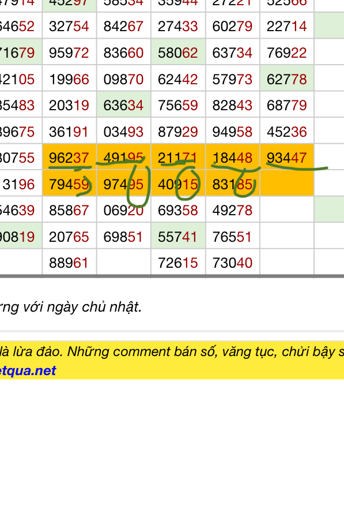
Task: Click the cell with 22714
Action: [x=287, y=26]
